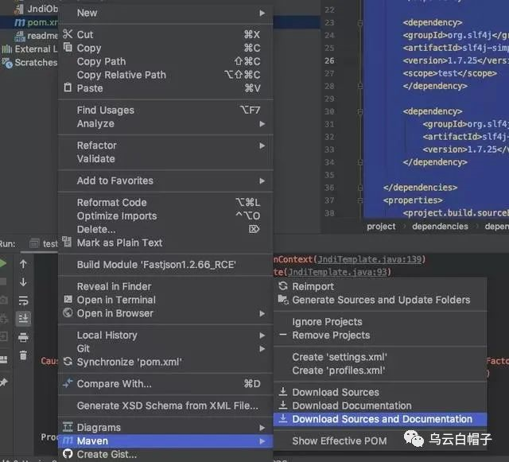Expand the Refactor submenu arrow
The width and height of the screenshot is (509, 462).
262,146
